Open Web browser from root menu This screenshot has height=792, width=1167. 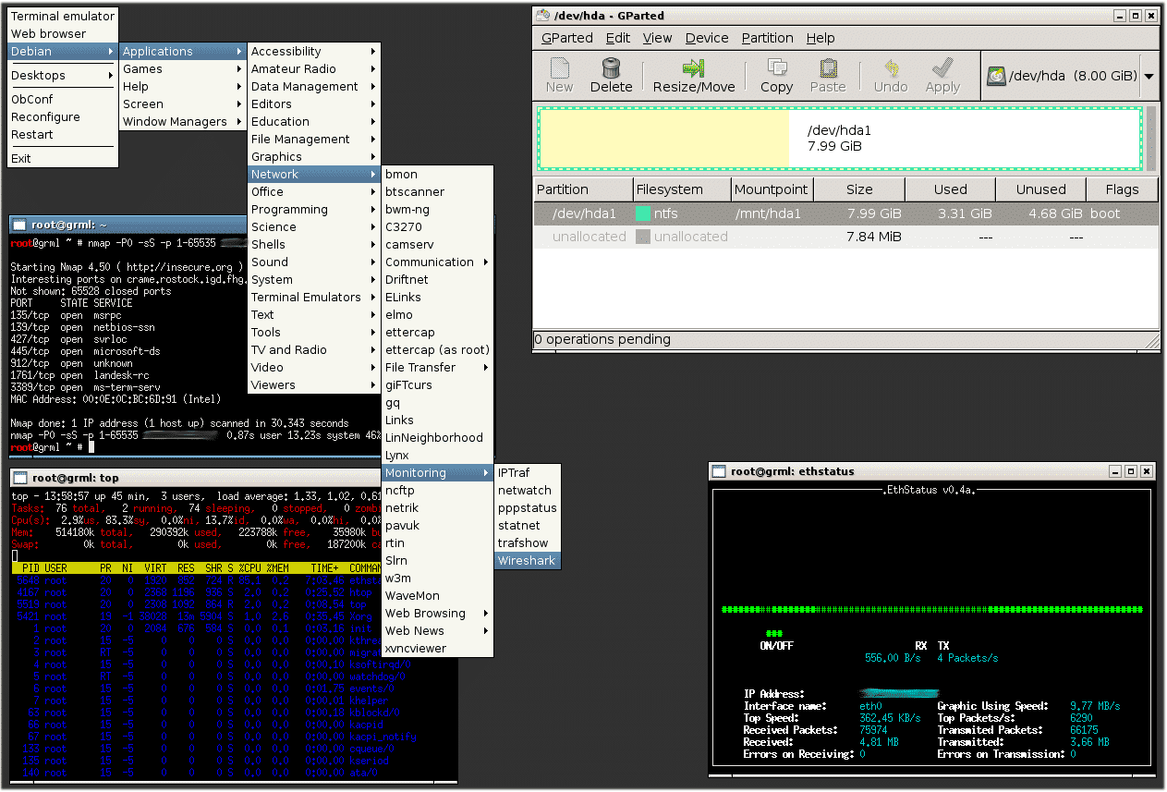(x=63, y=34)
